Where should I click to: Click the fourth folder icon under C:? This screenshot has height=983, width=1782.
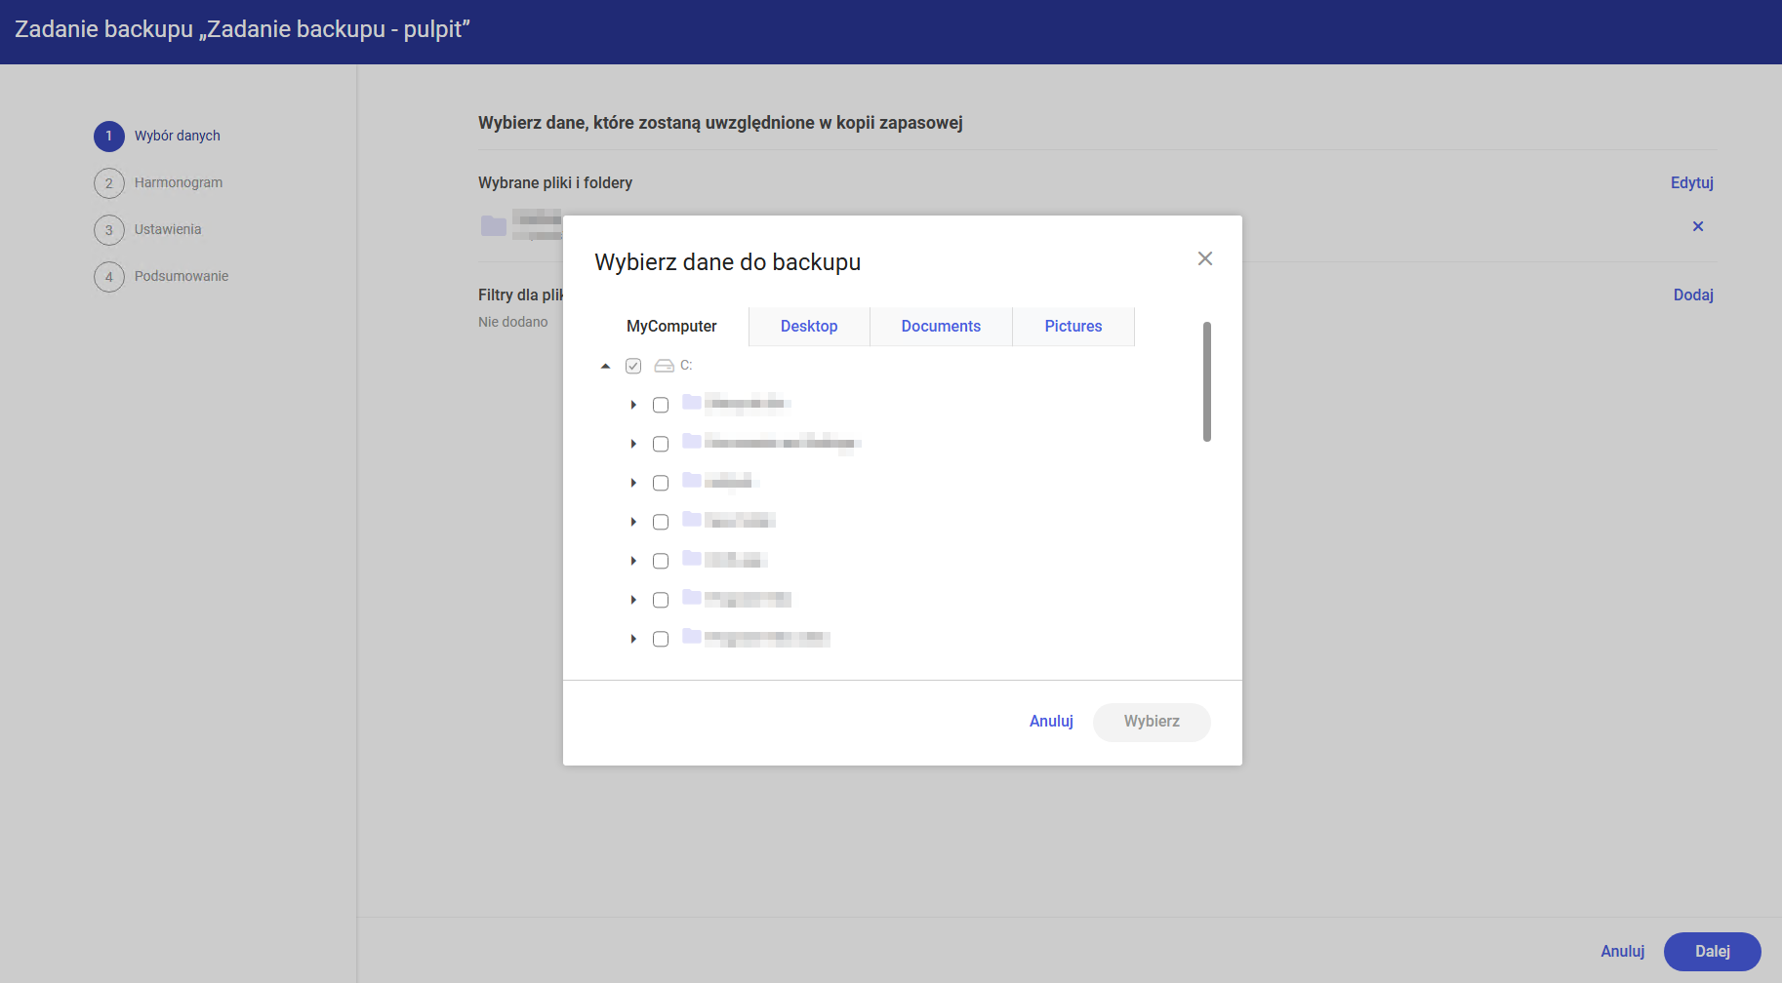click(692, 519)
